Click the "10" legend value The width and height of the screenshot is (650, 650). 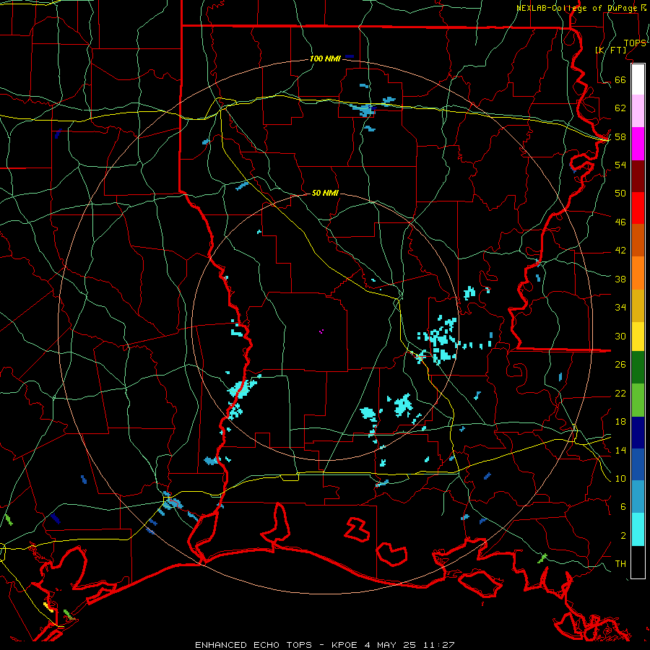(620, 478)
